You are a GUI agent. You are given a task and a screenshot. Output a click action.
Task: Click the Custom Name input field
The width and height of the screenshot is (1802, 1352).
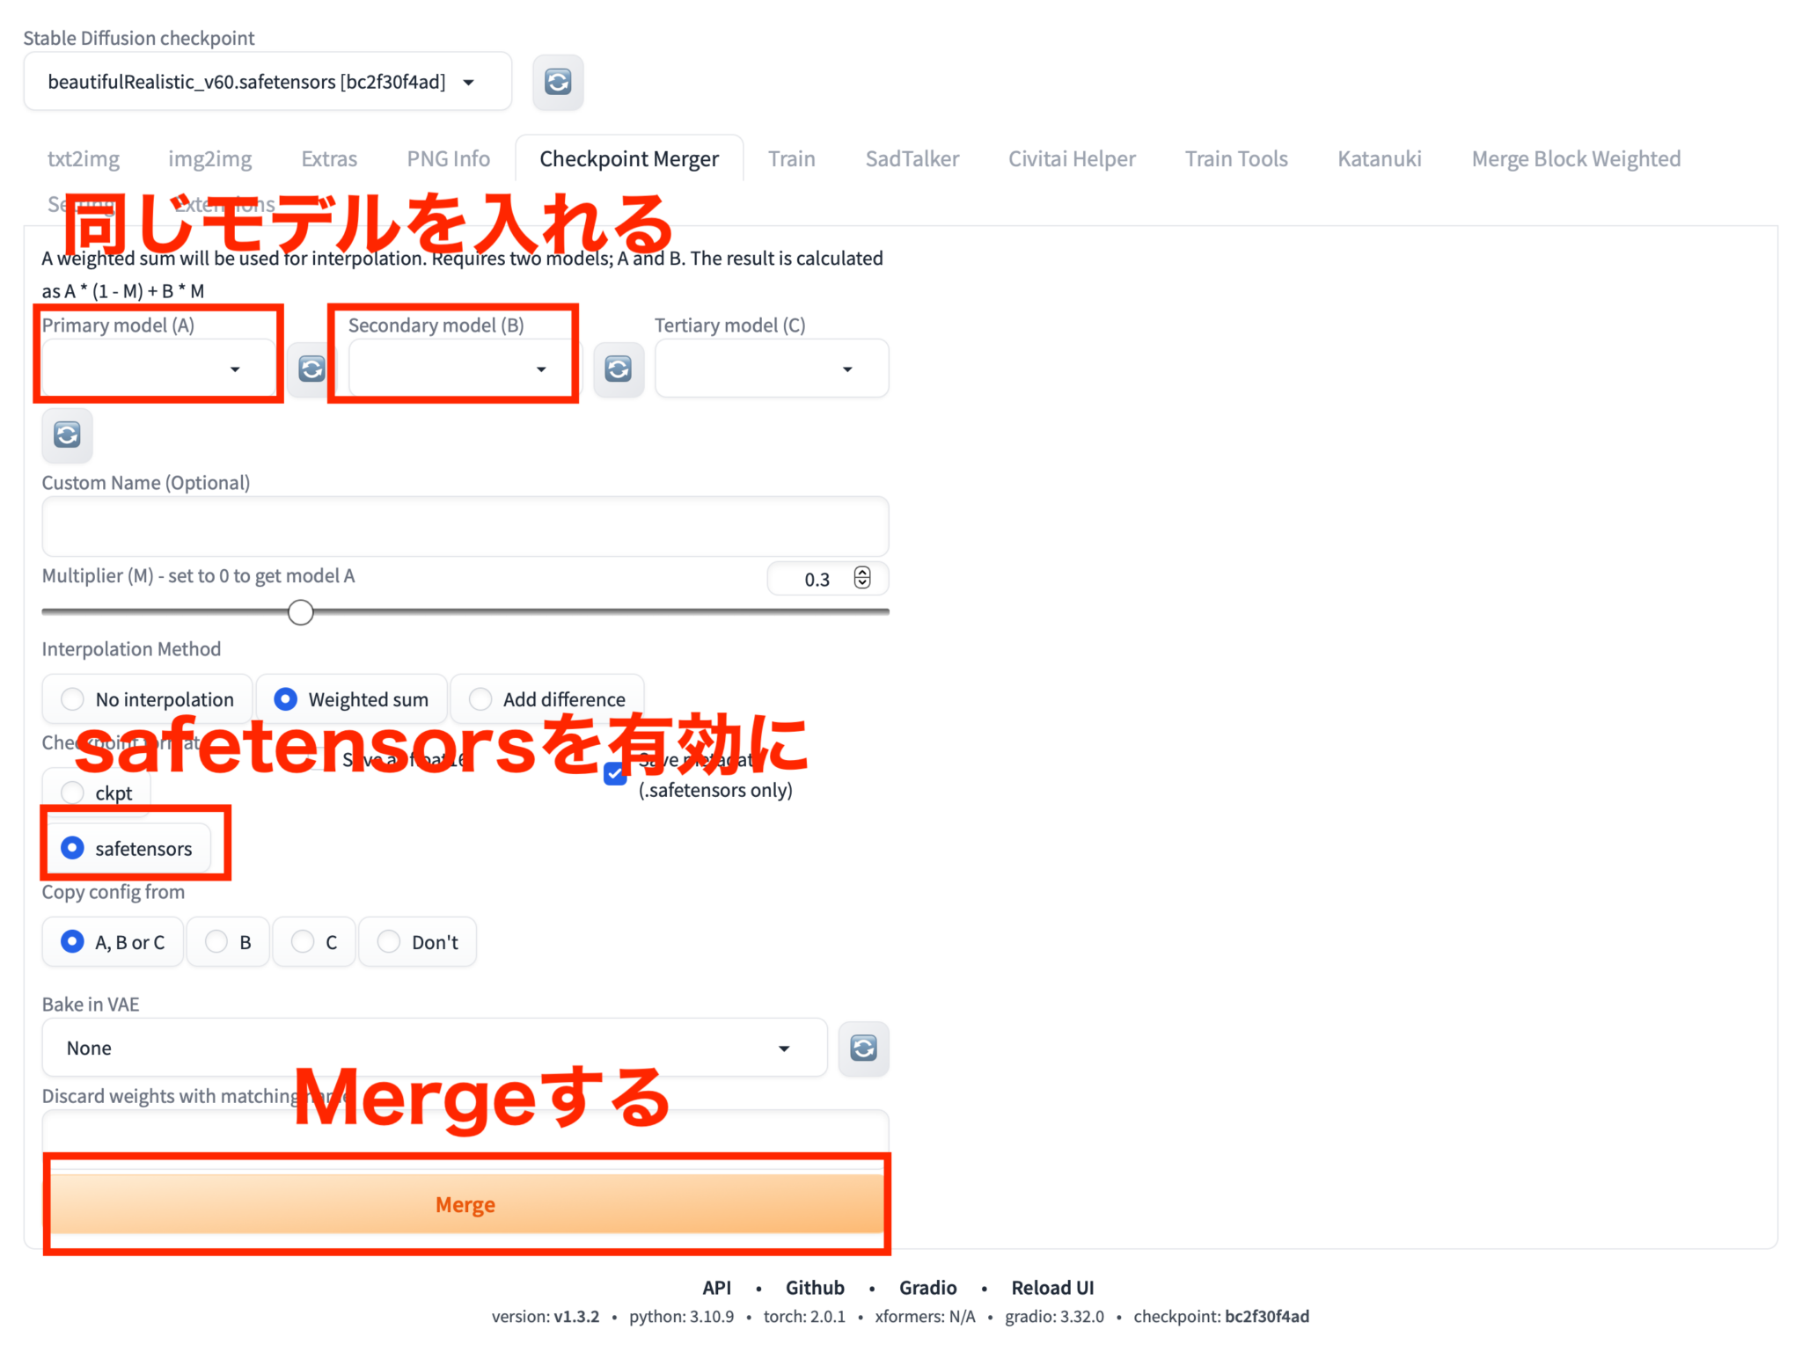pyautogui.click(x=467, y=527)
